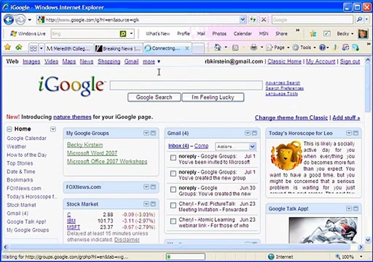373x262 pixels.
Task: Open the Home tab options dropdown
Action: click(x=53, y=129)
